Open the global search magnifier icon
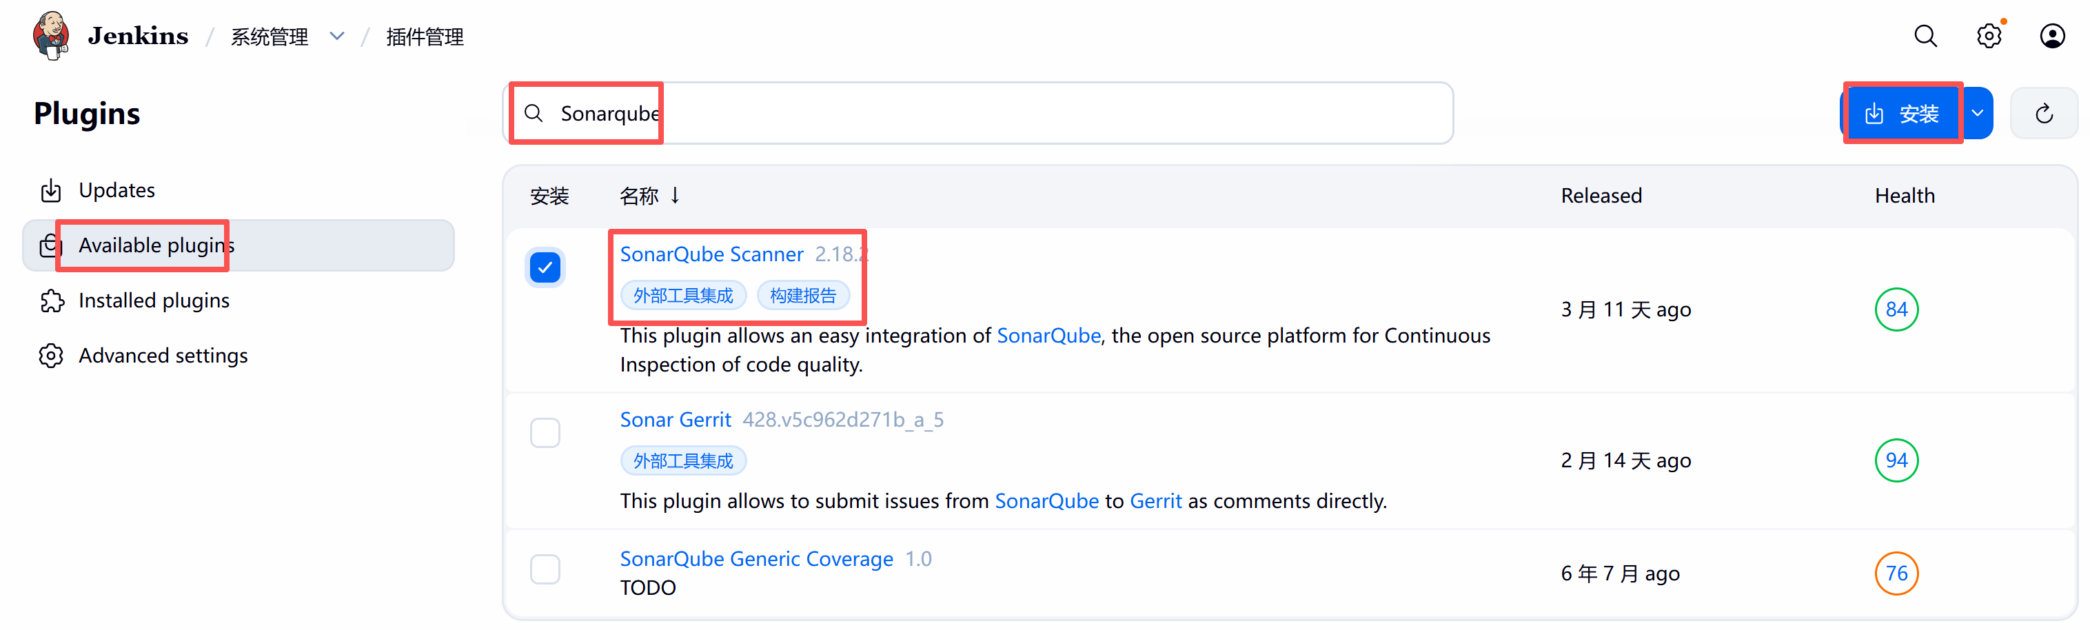2090x630 pixels. click(1925, 36)
